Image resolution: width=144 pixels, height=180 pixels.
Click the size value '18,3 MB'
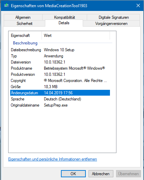[x=51, y=87]
